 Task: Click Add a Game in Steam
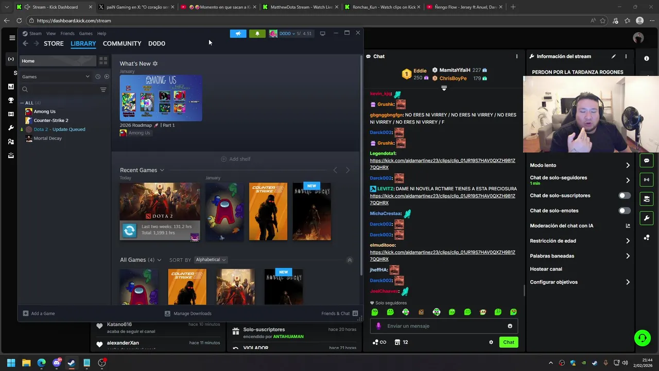39,314
